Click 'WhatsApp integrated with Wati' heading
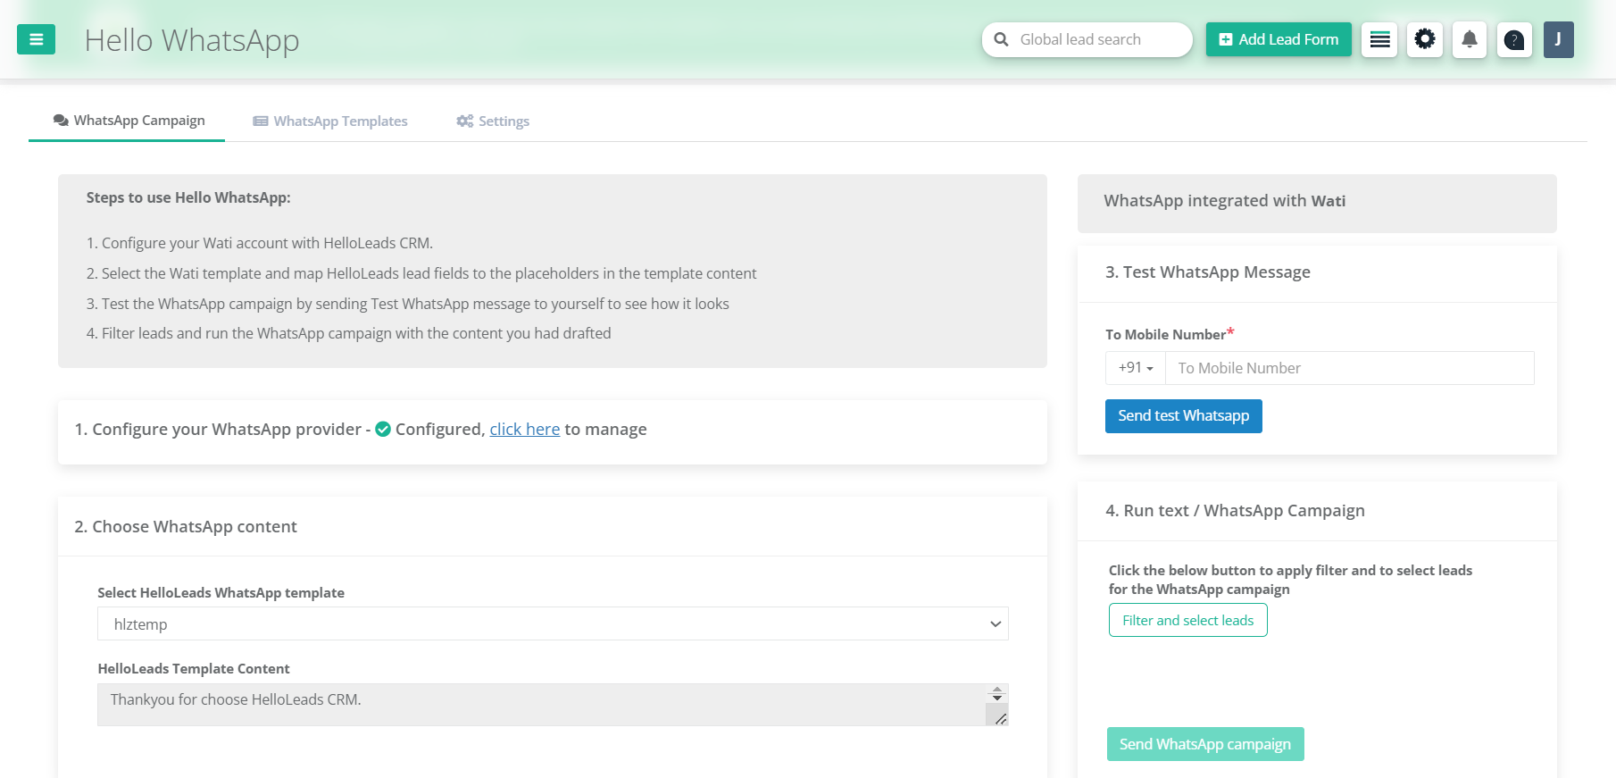Screen dimensions: 1616x778 coord(1225,201)
